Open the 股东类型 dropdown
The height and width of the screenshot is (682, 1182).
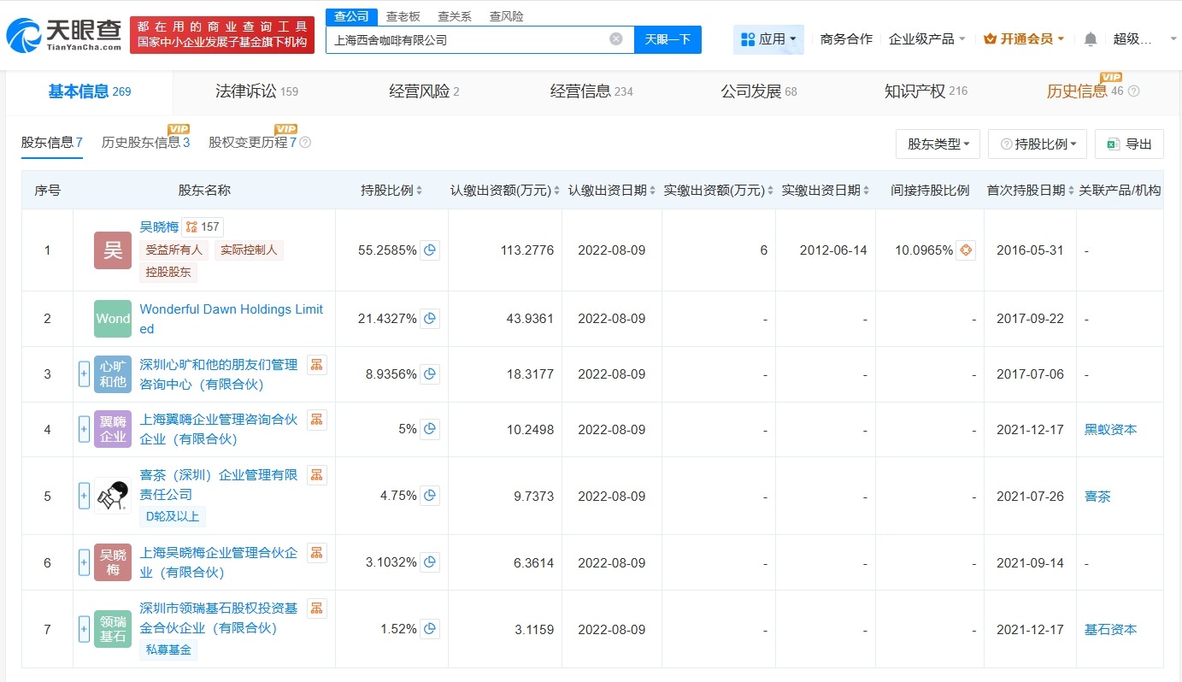tap(938, 144)
